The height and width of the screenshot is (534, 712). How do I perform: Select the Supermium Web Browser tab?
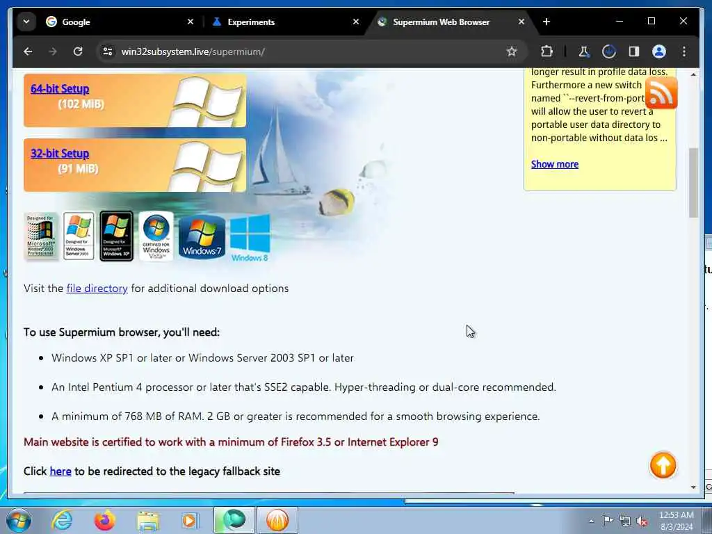point(451,22)
